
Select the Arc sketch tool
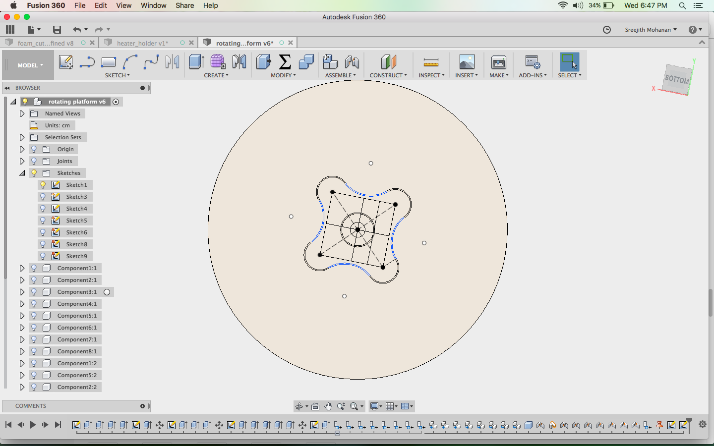[130, 62]
